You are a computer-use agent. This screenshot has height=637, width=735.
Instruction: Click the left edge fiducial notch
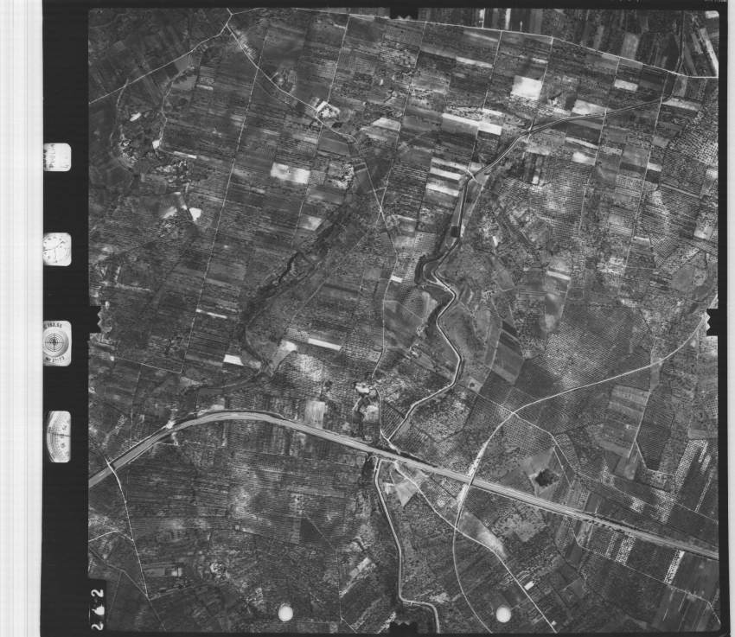click(94, 327)
